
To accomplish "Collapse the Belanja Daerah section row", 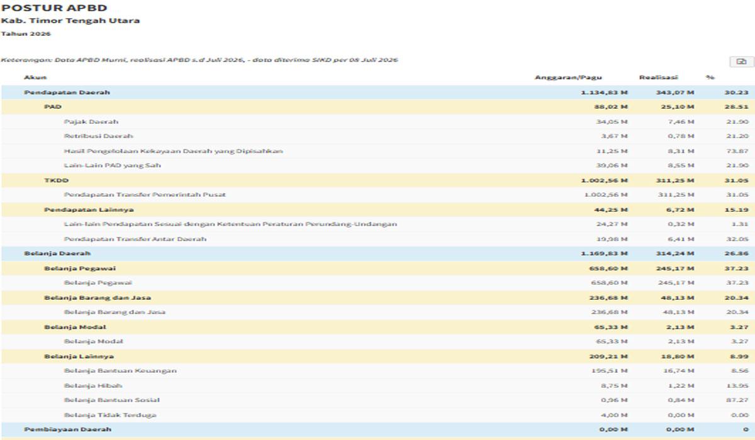I will pos(377,253).
